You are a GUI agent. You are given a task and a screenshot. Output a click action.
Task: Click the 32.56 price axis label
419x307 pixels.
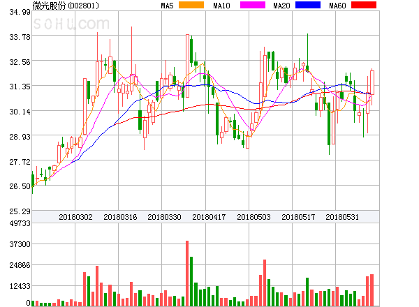[20, 62]
